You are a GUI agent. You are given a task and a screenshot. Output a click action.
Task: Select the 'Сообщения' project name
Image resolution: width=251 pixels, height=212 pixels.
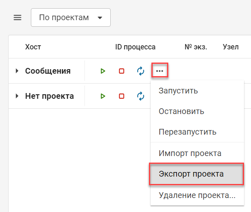point(48,71)
